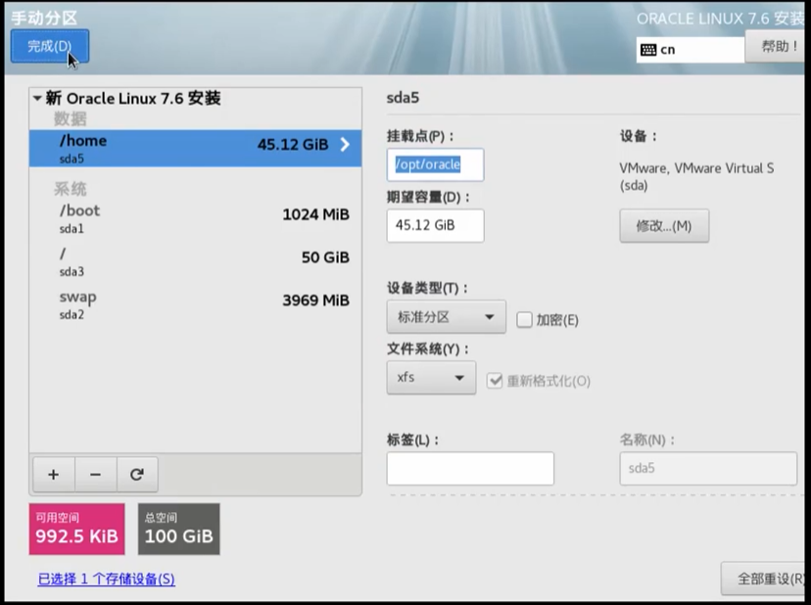Open the 设备类型 标准分区 dropdown
This screenshot has width=811, height=605.
coord(446,317)
